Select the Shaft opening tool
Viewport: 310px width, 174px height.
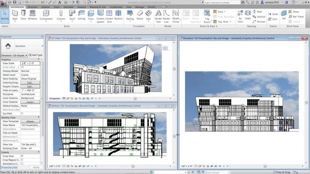[248, 15]
